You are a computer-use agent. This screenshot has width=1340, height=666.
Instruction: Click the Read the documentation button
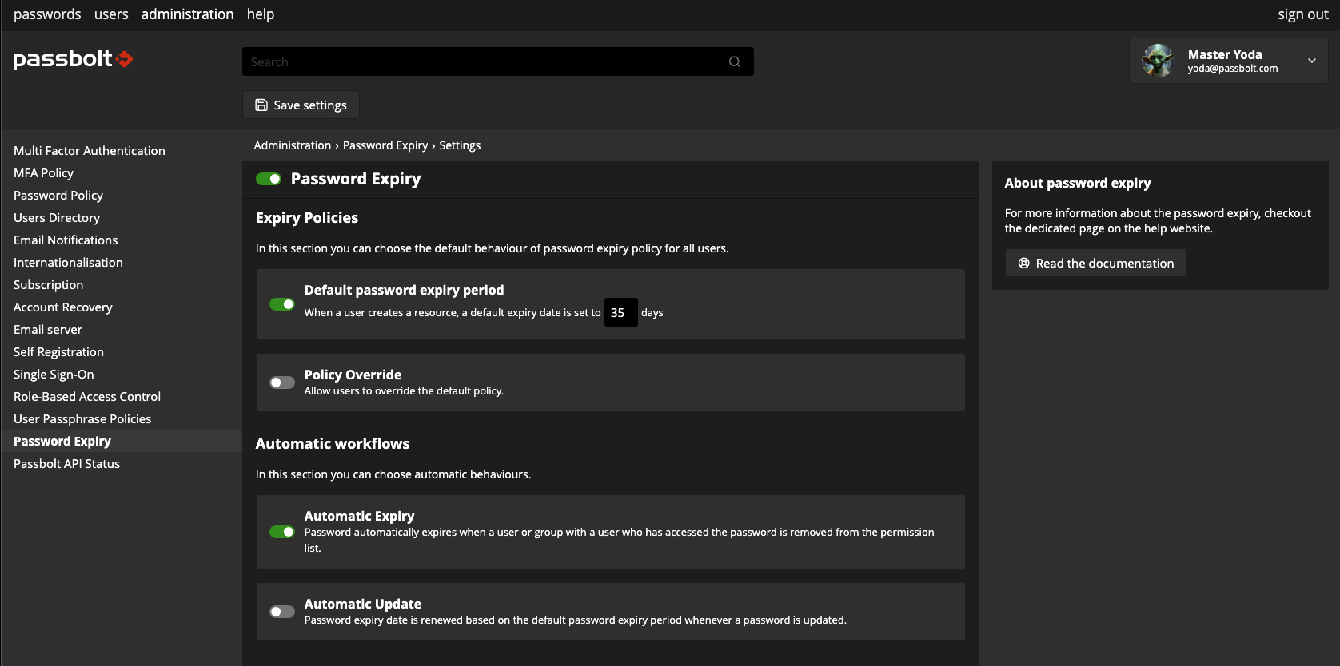click(1095, 263)
